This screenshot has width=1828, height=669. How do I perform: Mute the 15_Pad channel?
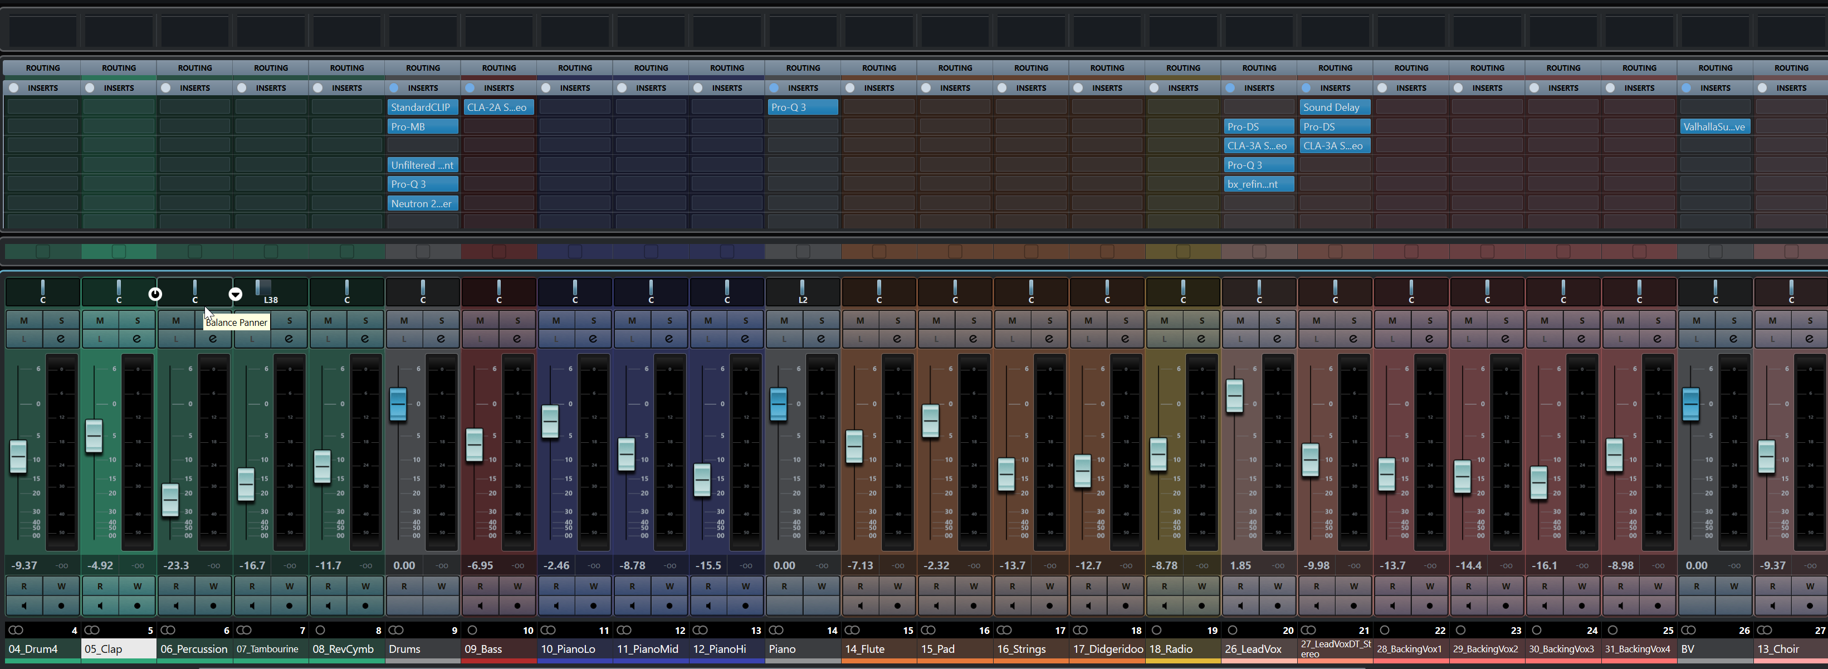coord(936,321)
